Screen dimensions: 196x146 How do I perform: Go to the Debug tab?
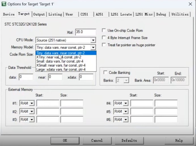click(x=161, y=14)
